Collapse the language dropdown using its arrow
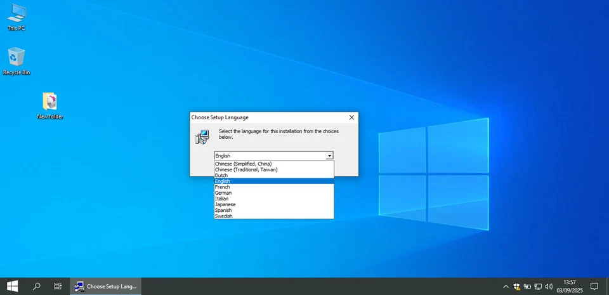This screenshot has height=295, width=609. (329, 155)
